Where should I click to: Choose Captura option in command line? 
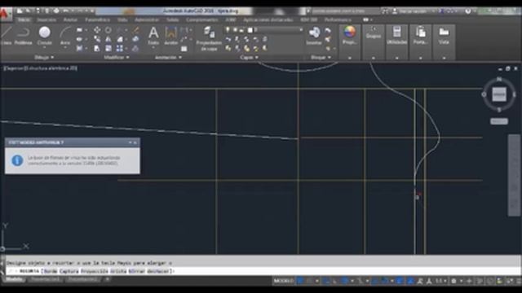pos(69,271)
